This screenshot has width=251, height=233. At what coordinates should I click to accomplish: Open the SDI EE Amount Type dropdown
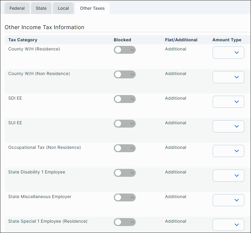[228, 102]
